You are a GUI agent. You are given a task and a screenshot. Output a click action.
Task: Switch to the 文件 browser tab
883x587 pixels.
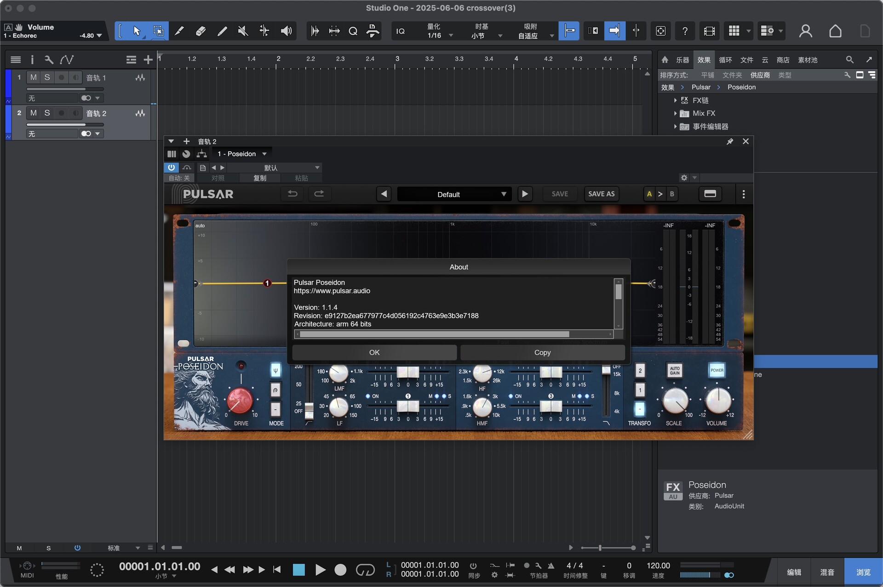[x=746, y=60]
